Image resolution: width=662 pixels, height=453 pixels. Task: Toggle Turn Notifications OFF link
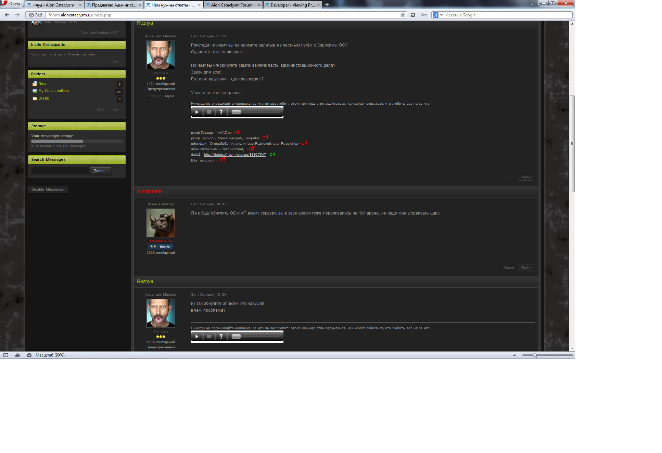[x=99, y=33]
